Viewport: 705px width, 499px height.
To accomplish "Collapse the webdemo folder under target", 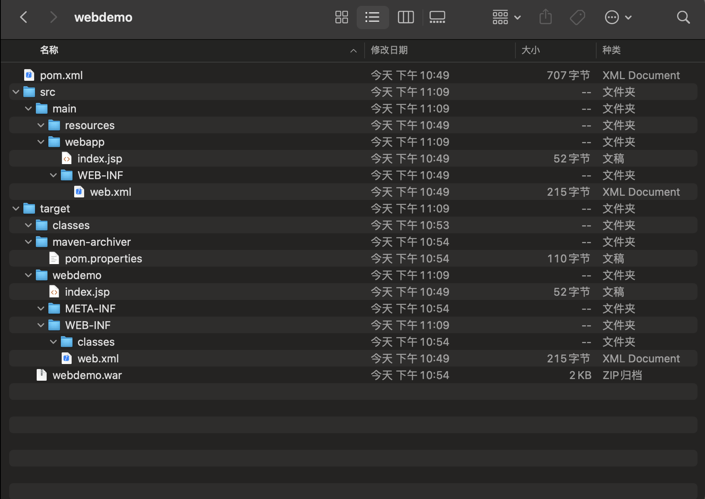I will tap(28, 275).
